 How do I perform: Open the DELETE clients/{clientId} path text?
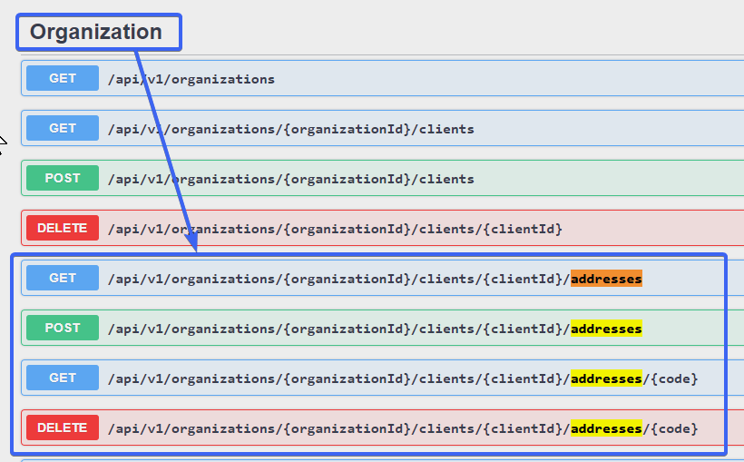pyautogui.click(x=335, y=229)
